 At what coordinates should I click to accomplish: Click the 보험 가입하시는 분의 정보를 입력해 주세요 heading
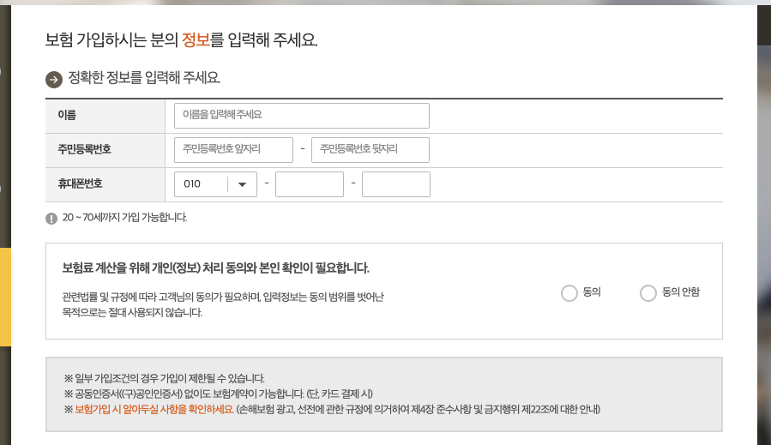click(x=182, y=39)
